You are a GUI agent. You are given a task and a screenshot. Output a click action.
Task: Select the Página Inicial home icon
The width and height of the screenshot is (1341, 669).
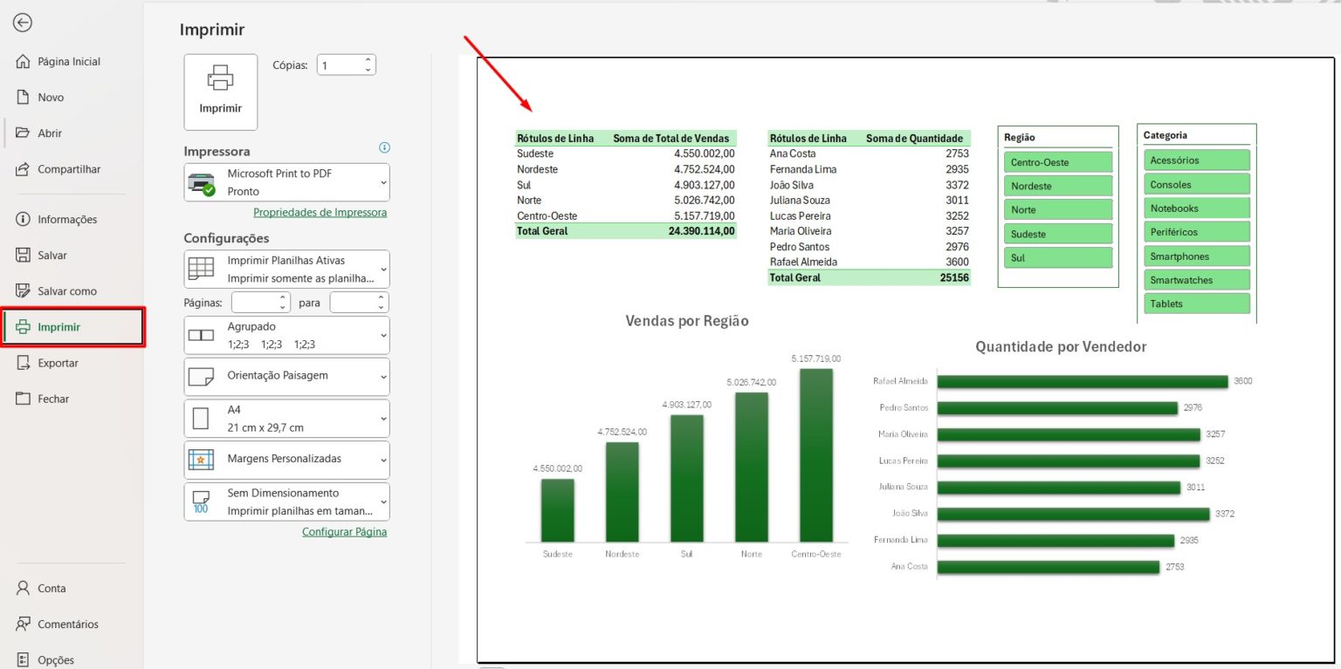point(22,61)
